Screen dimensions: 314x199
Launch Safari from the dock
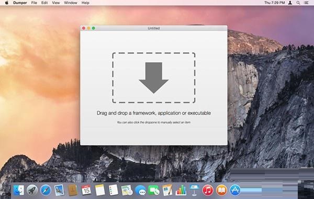(x=46, y=190)
